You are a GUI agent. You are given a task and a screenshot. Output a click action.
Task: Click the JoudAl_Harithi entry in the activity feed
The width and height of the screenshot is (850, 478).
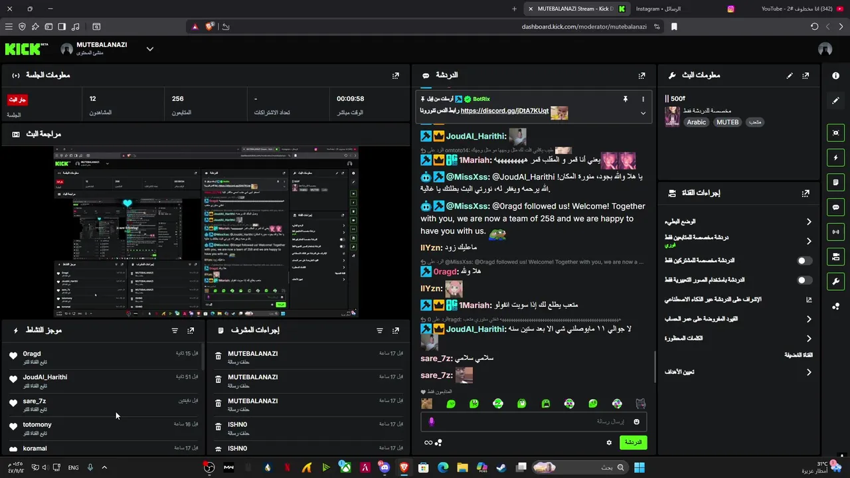point(103,381)
